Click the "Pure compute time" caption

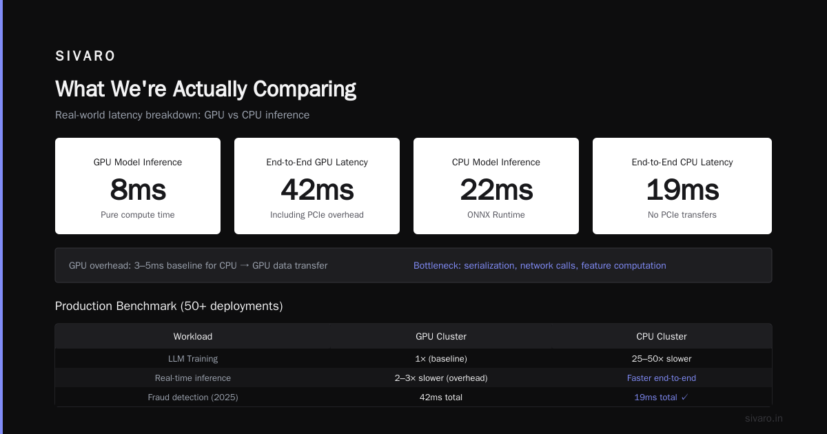pyautogui.click(x=138, y=215)
